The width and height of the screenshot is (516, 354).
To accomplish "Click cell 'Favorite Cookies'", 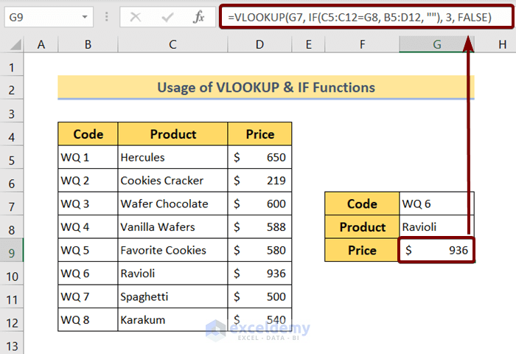I will [x=172, y=250].
